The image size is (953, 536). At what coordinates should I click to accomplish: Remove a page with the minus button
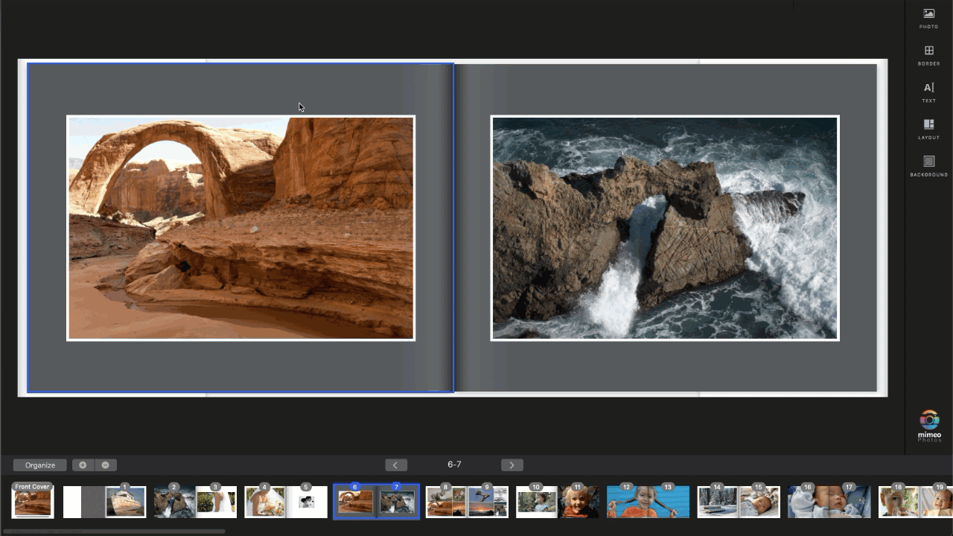(105, 465)
